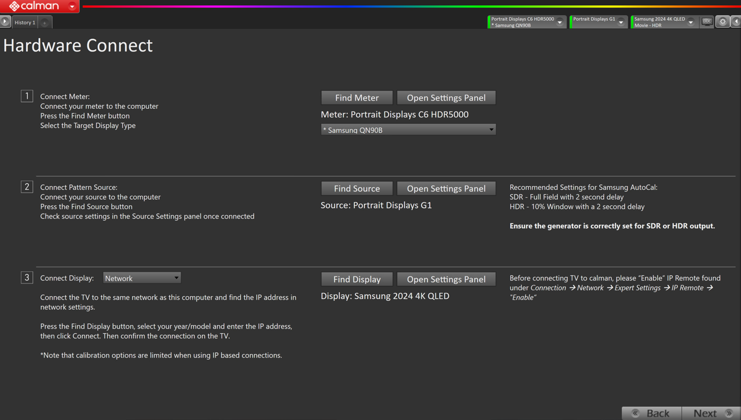Click the SDR - Full Field text line
Screen dimensions: 741x420
pyautogui.click(x=567, y=197)
